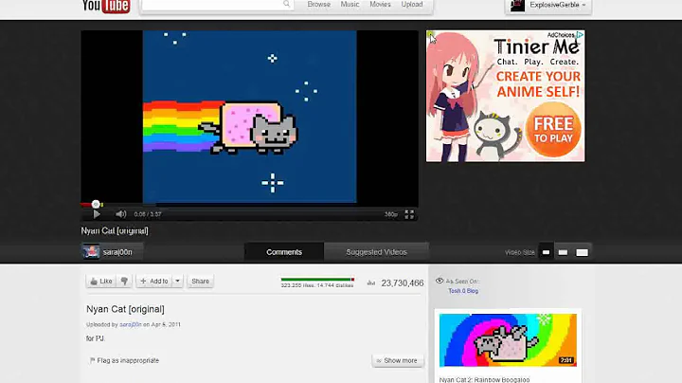Click the 23,730,466 view count
The width and height of the screenshot is (682, 383).
[x=403, y=283]
